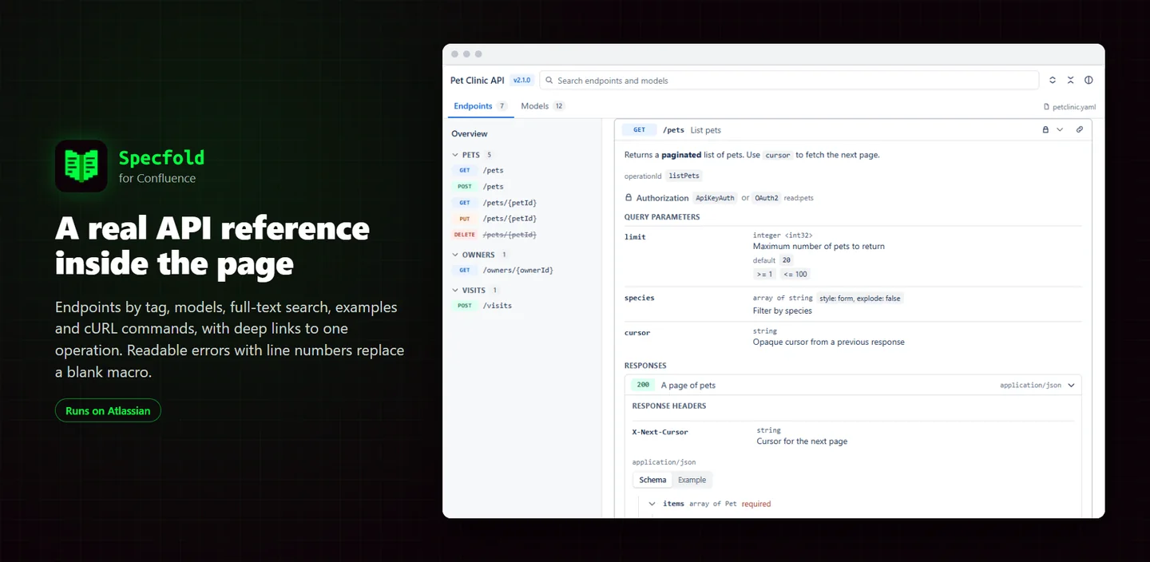Click the lock icon in GET /pets header

coord(1045,129)
